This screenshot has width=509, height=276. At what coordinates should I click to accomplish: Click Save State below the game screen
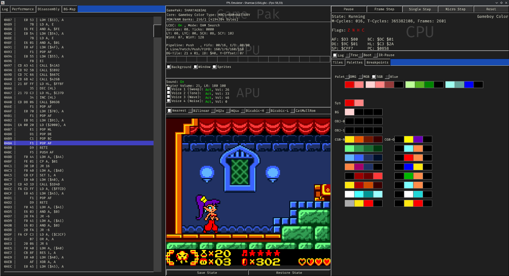tap(207, 273)
